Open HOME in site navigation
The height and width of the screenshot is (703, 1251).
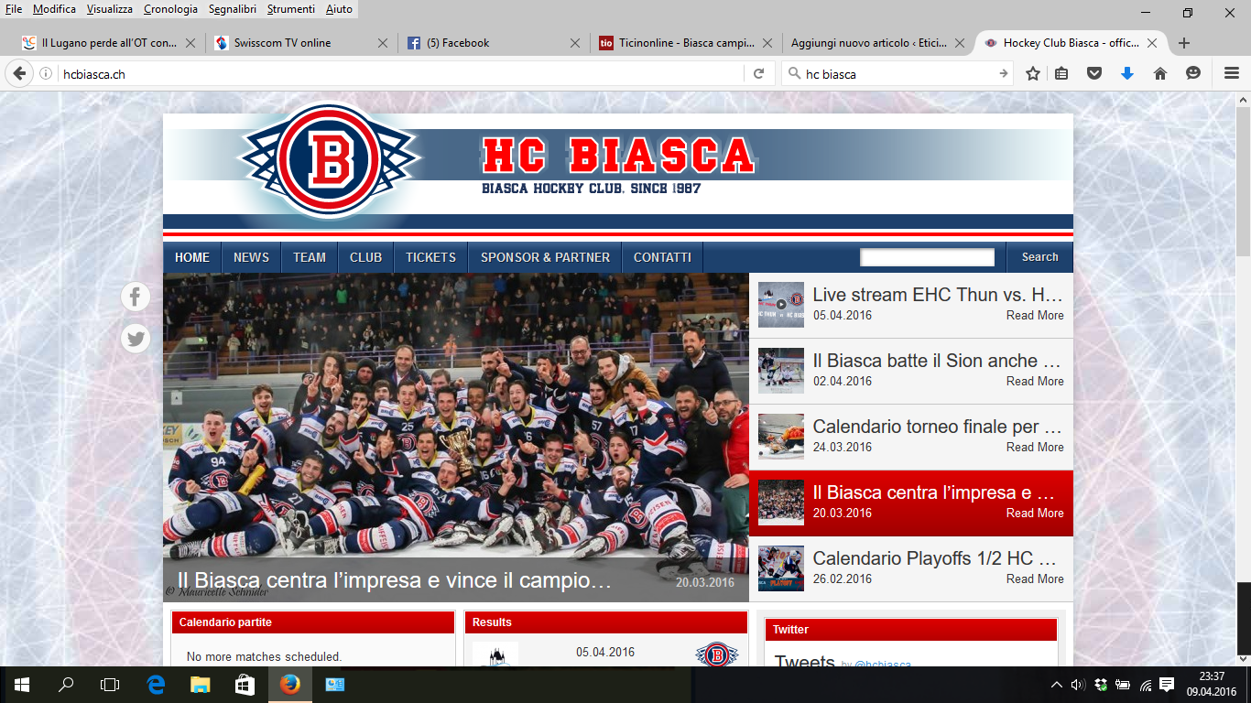click(x=192, y=257)
